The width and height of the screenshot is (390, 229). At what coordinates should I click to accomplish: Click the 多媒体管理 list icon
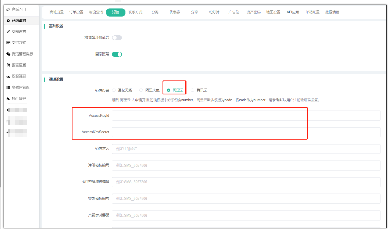point(8,88)
